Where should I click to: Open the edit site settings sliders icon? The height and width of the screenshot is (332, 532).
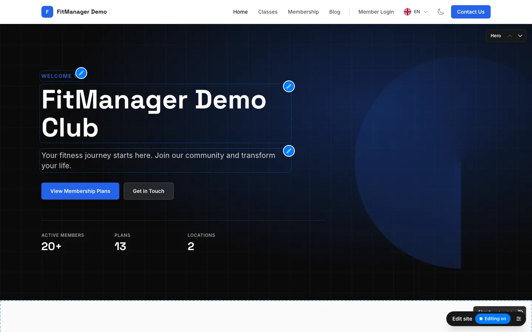[x=519, y=319]
